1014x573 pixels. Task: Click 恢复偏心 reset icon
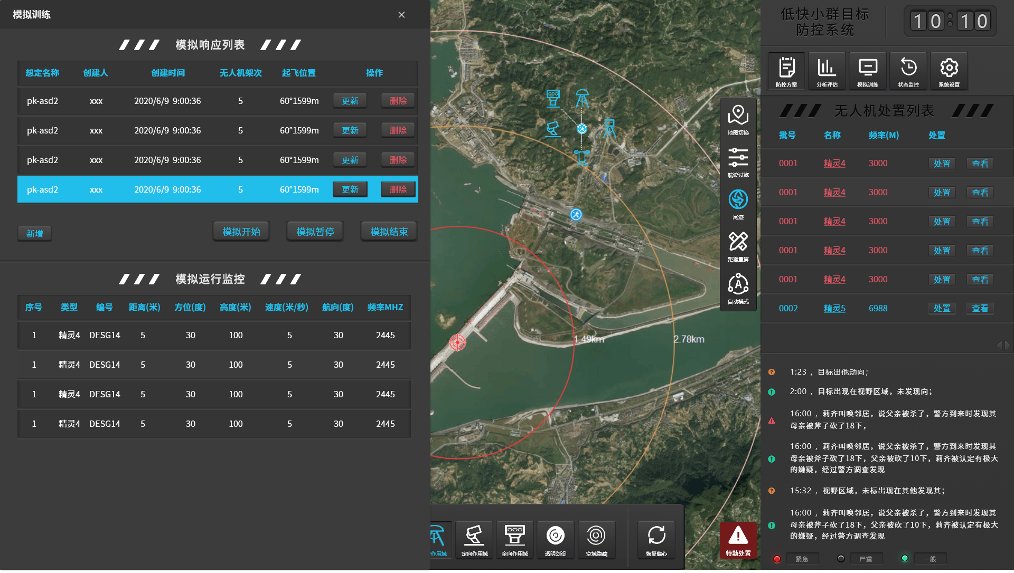tap(656, 539)
